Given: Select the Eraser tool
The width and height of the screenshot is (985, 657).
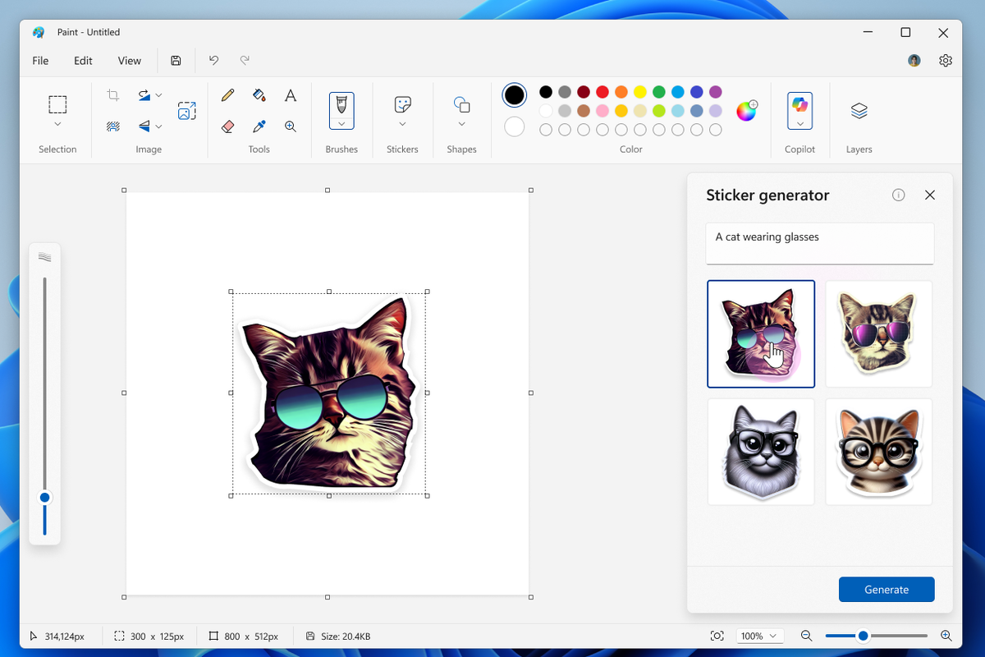Looking at the screenshot, I should click(x=228, y=126).
